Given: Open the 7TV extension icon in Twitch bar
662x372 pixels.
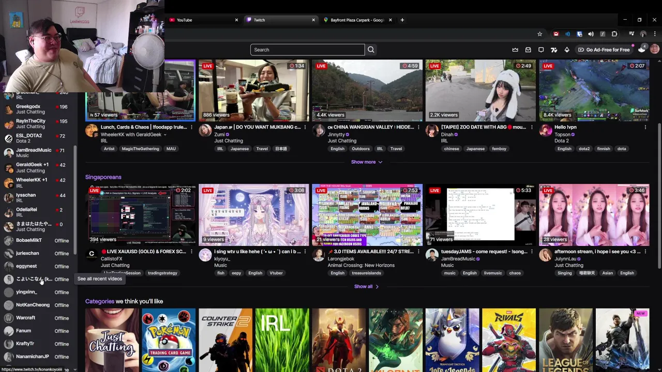Looking at the screenshot, I should [x=554, y=50].
